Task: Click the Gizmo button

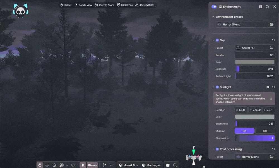Action: click(92, 165)
